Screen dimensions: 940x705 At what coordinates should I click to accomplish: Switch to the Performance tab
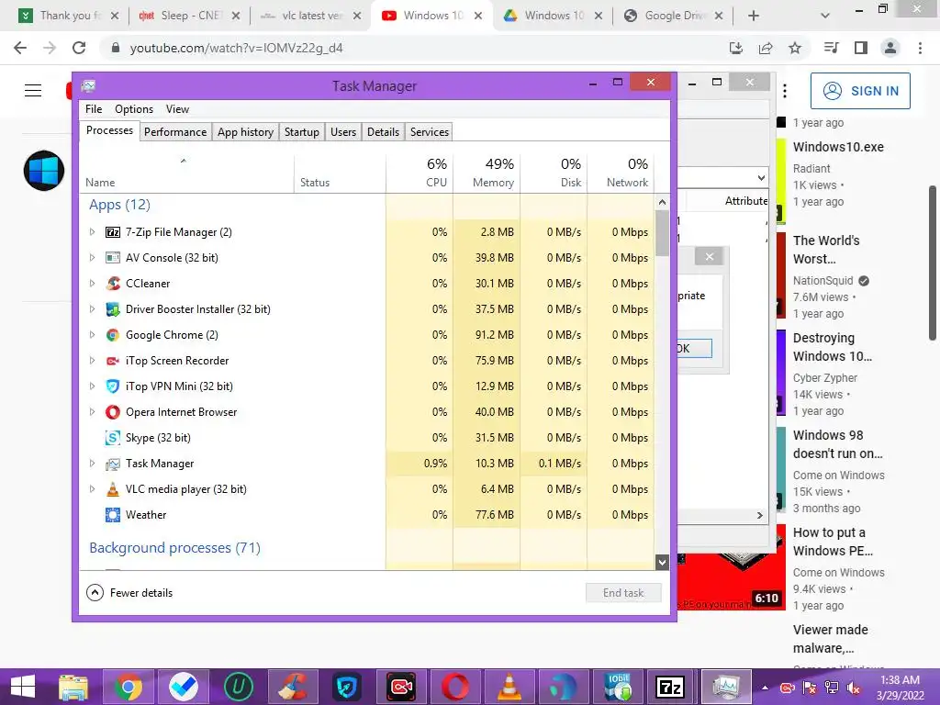[175, 132]
